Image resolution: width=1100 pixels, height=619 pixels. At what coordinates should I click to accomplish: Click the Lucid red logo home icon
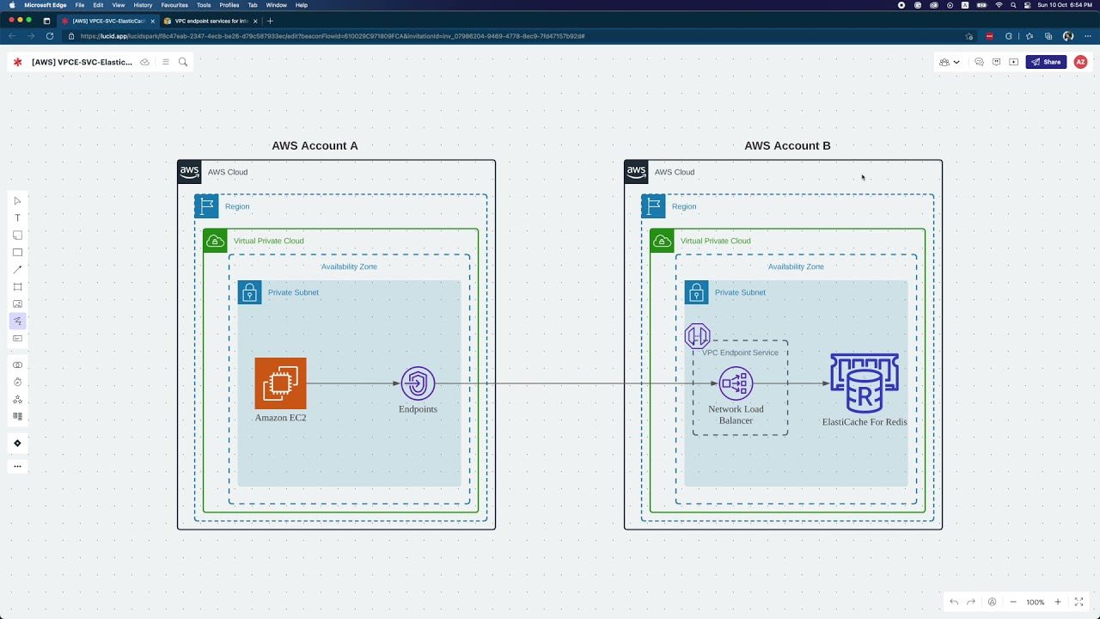point(17,62)
